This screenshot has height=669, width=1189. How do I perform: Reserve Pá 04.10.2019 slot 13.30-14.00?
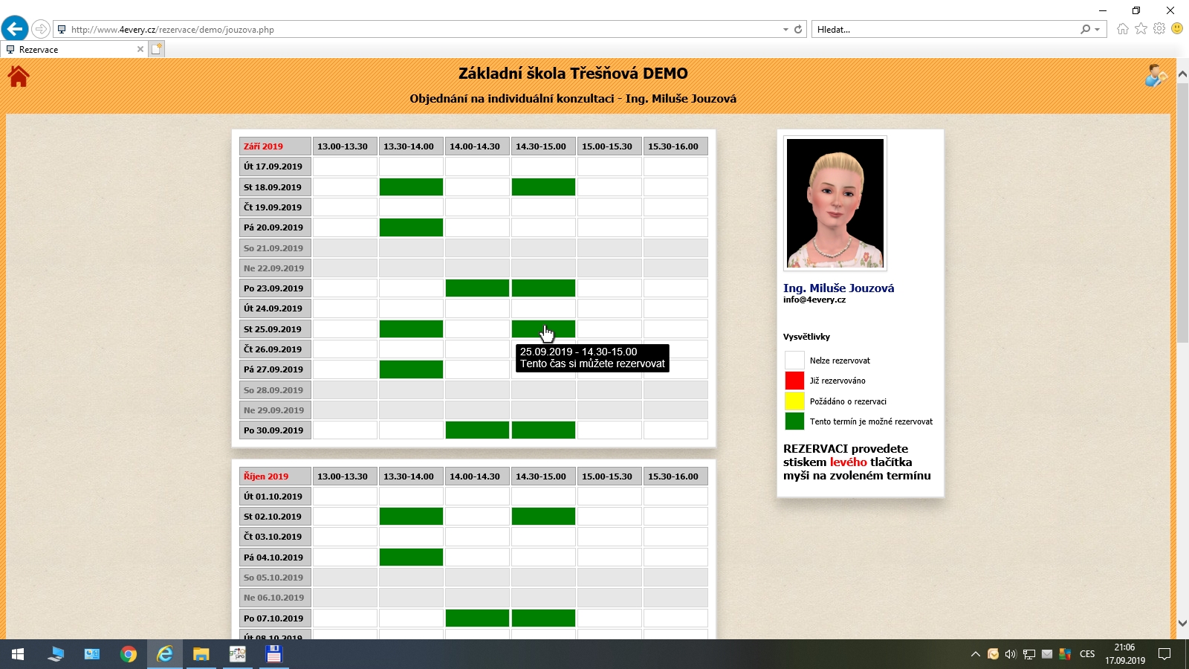click(x=411, y=557)
